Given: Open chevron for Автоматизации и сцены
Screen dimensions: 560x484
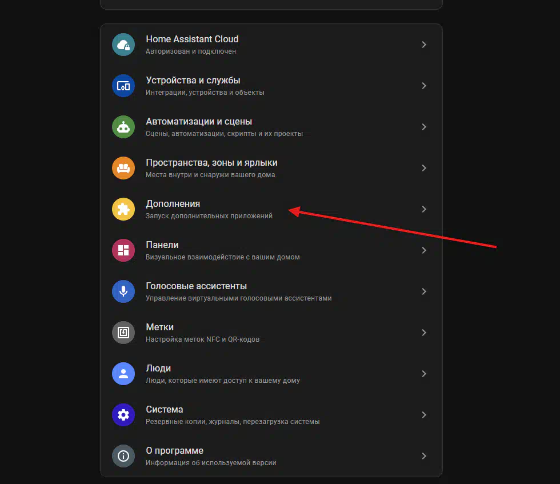Looking at the screenshot, I should [424, 127].
